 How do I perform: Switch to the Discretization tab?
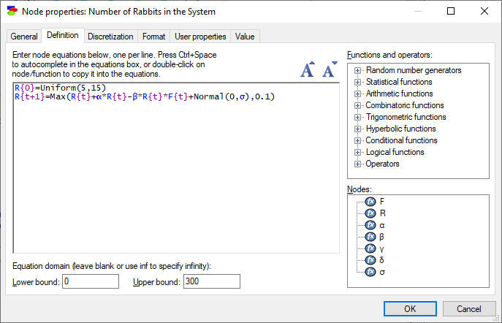tap(110, 37)
